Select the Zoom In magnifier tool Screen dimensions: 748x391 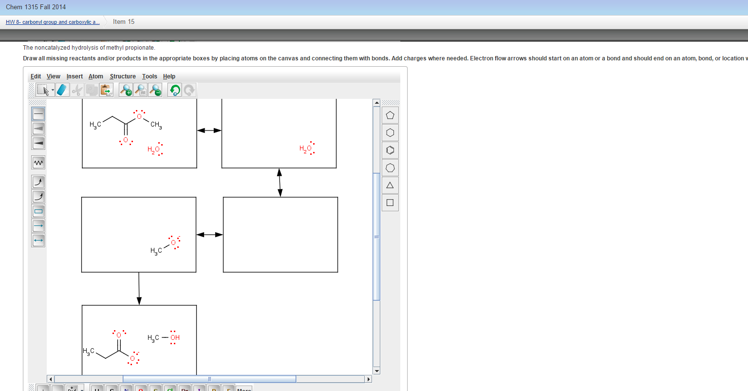(125, 90)
